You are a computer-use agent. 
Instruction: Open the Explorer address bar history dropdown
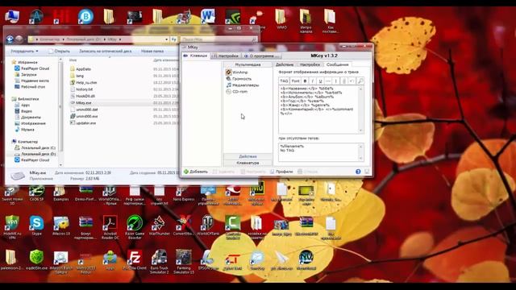click(167, 39)
